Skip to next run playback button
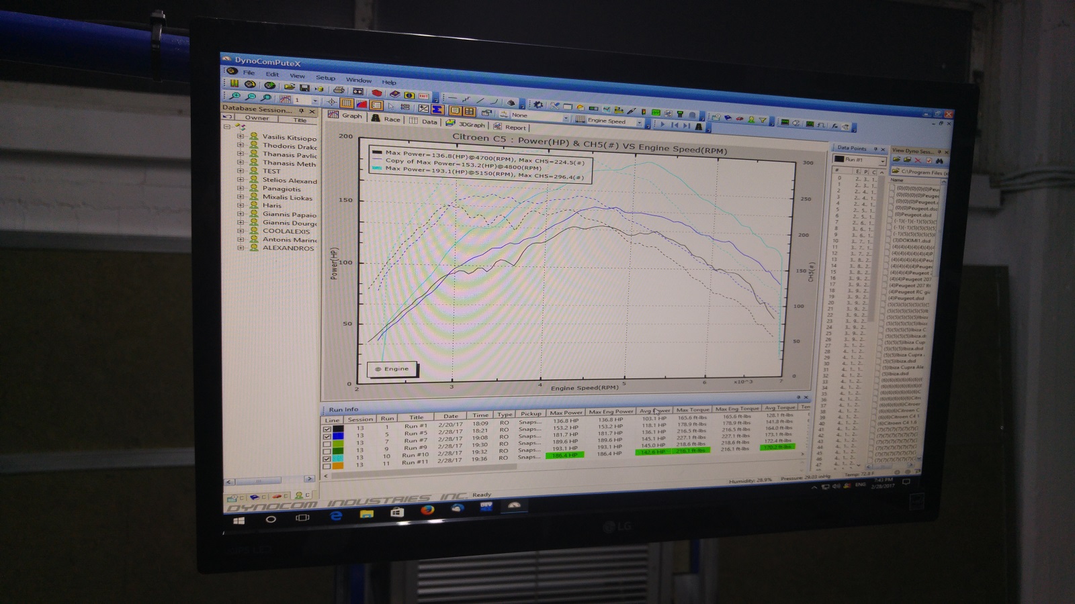The width and height of the screenshot is (1075, 604). click(x=686, y=125)
